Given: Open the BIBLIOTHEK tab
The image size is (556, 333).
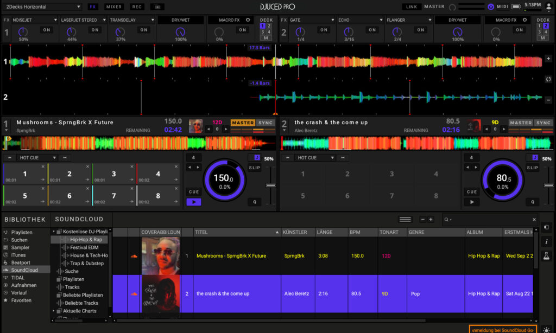Looking at the screenshot, I should pos(25,220).
